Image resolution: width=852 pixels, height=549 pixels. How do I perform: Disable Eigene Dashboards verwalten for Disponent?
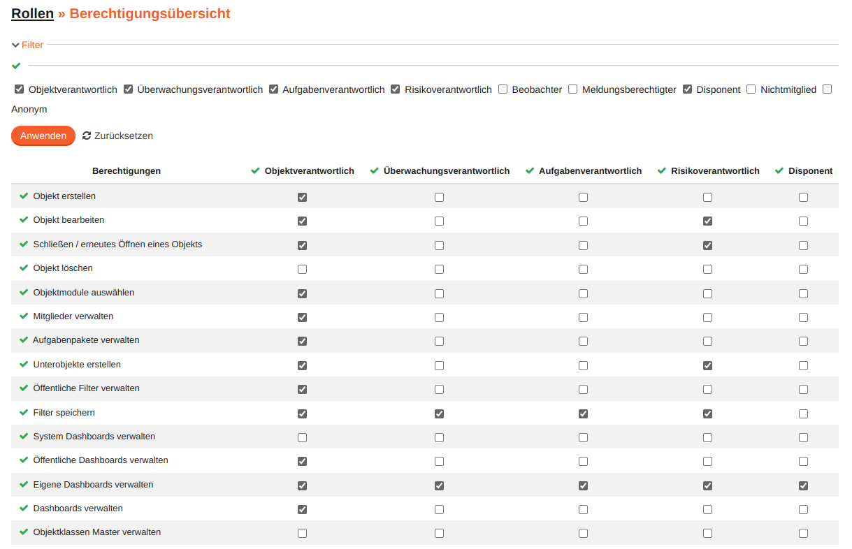tap(803, 485)
